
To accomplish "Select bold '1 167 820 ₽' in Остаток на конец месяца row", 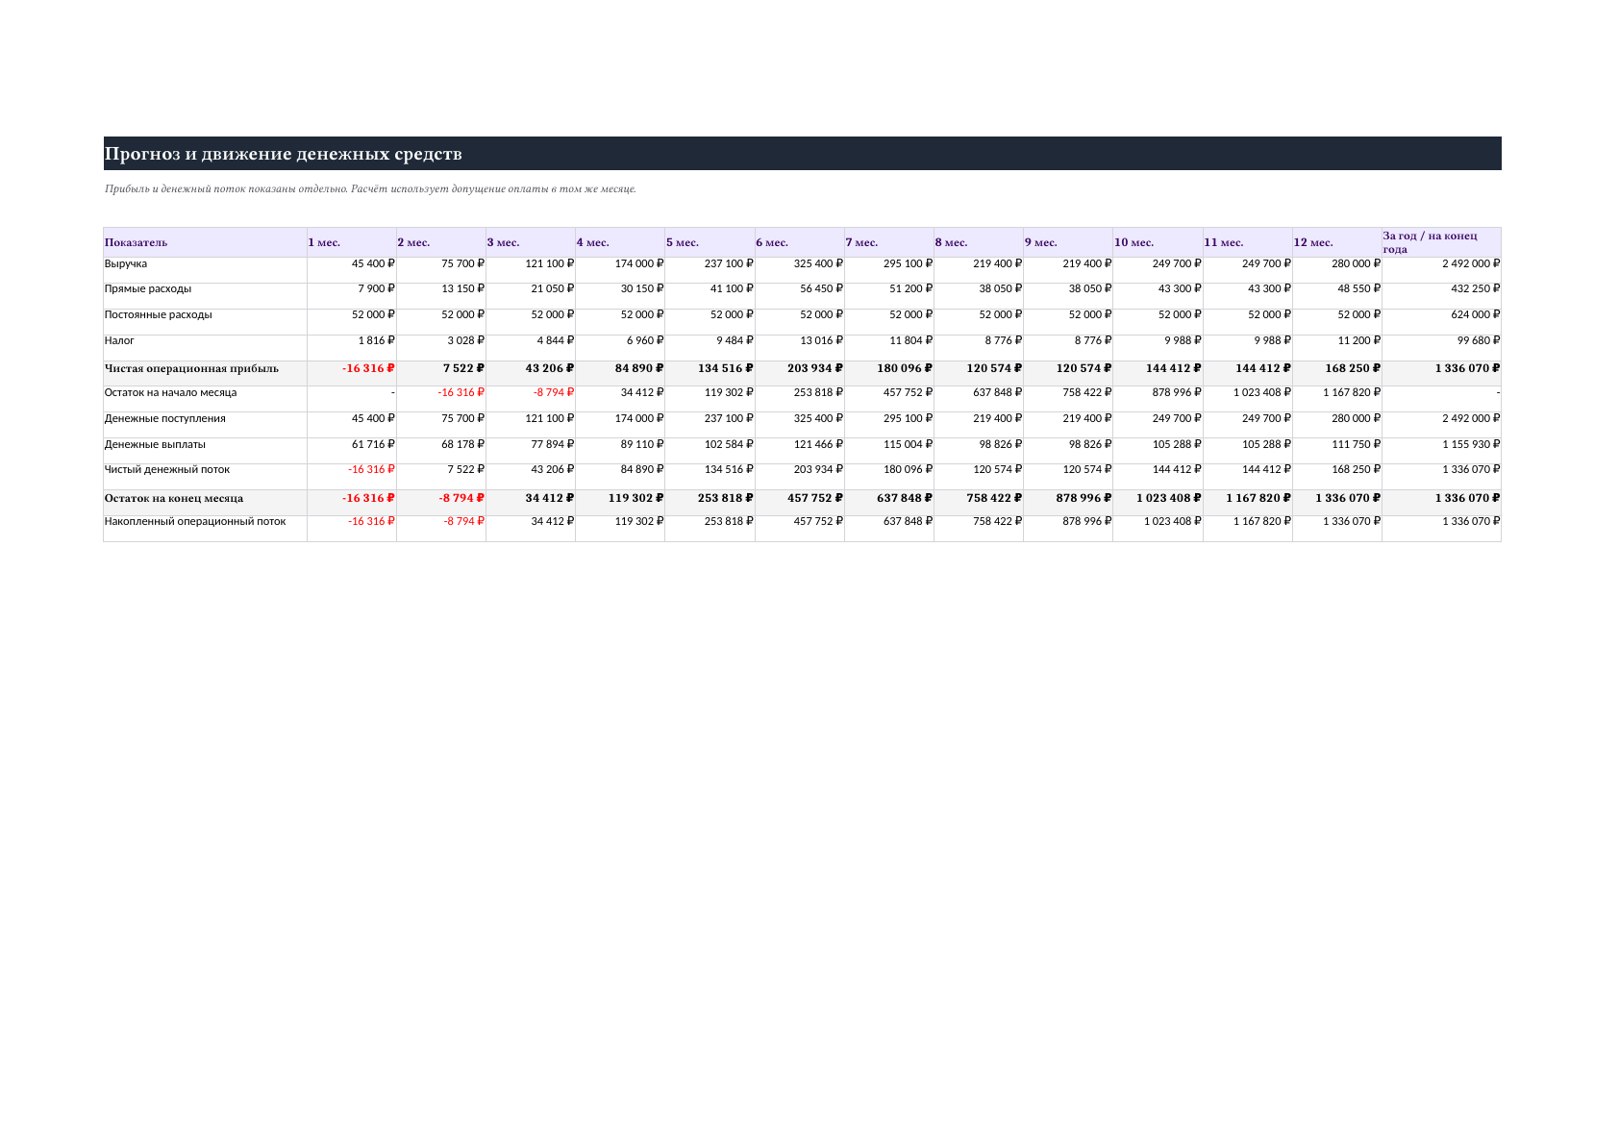I will 1258,498.
